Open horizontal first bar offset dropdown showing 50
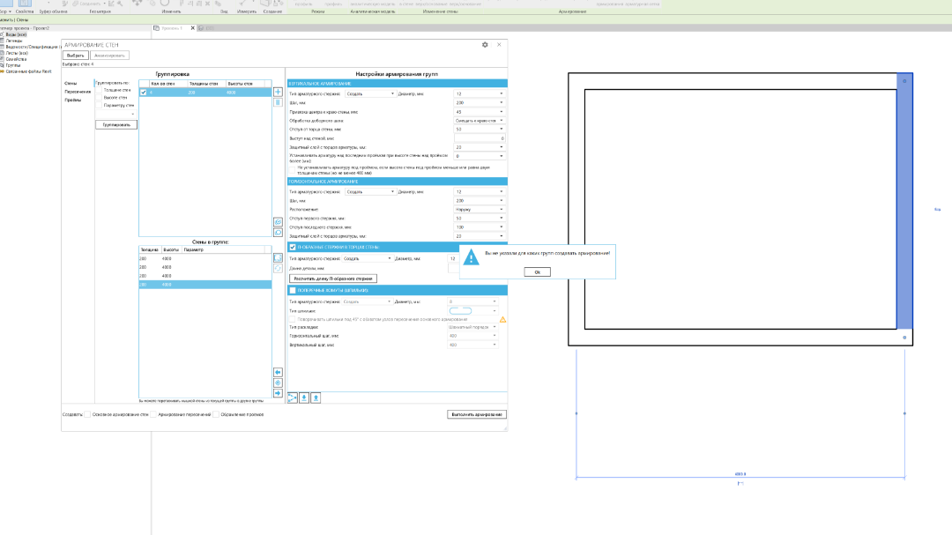 [480, 218]
